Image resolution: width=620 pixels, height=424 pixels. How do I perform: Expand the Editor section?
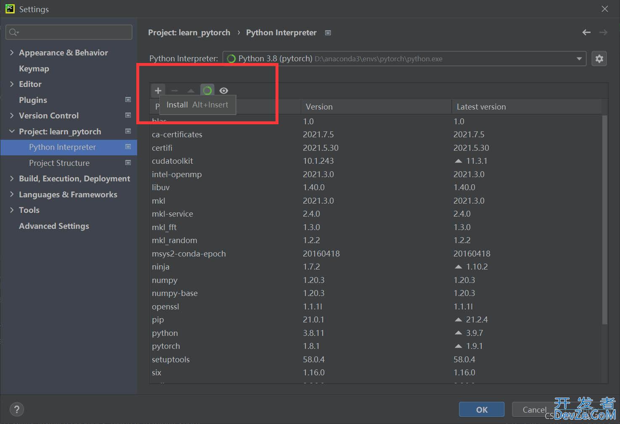point(12,84)
